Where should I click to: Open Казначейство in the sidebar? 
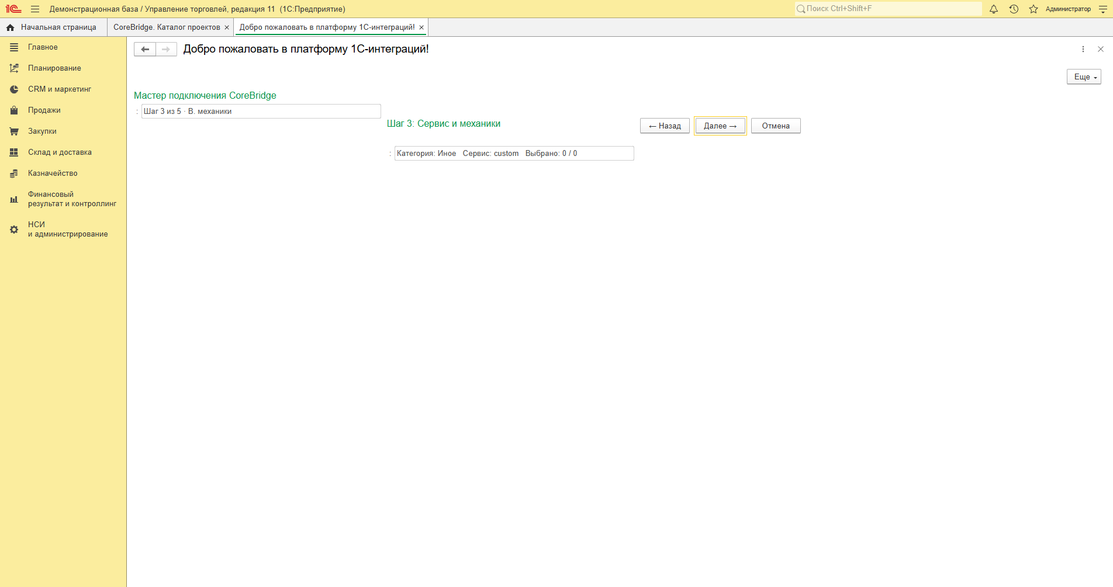63,173
